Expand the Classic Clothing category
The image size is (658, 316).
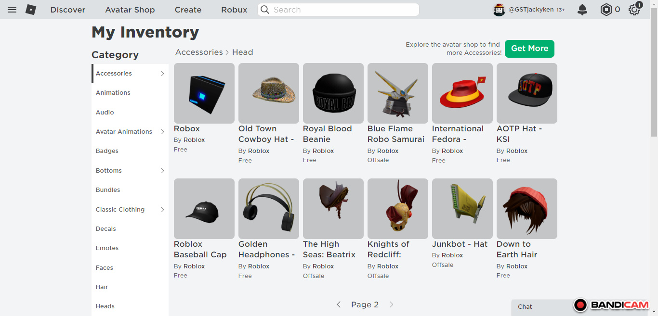(162, 210)
